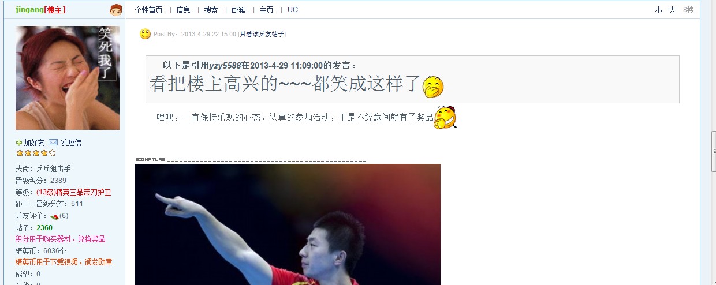Open the 邮箱 menu item
Image resolution: width=716 pixels, height=285 pixels.
(x=239, y=10)
